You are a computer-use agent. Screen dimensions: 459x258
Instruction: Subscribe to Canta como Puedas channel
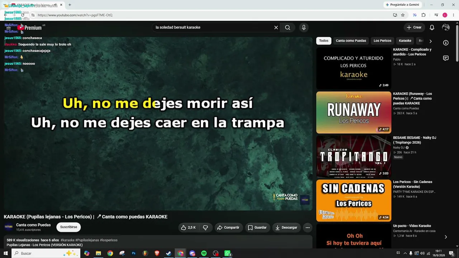[x=68, y=227]
